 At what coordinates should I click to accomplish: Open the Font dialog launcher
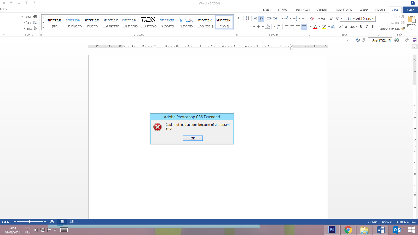coord(310,34)
